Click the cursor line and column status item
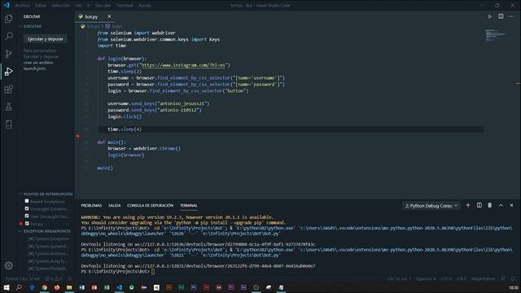521x293 pixels. pos(399,278)
